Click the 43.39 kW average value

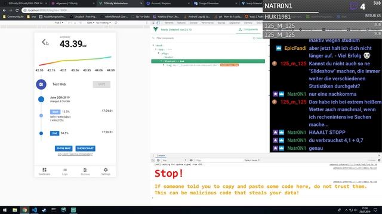[73, 44]
